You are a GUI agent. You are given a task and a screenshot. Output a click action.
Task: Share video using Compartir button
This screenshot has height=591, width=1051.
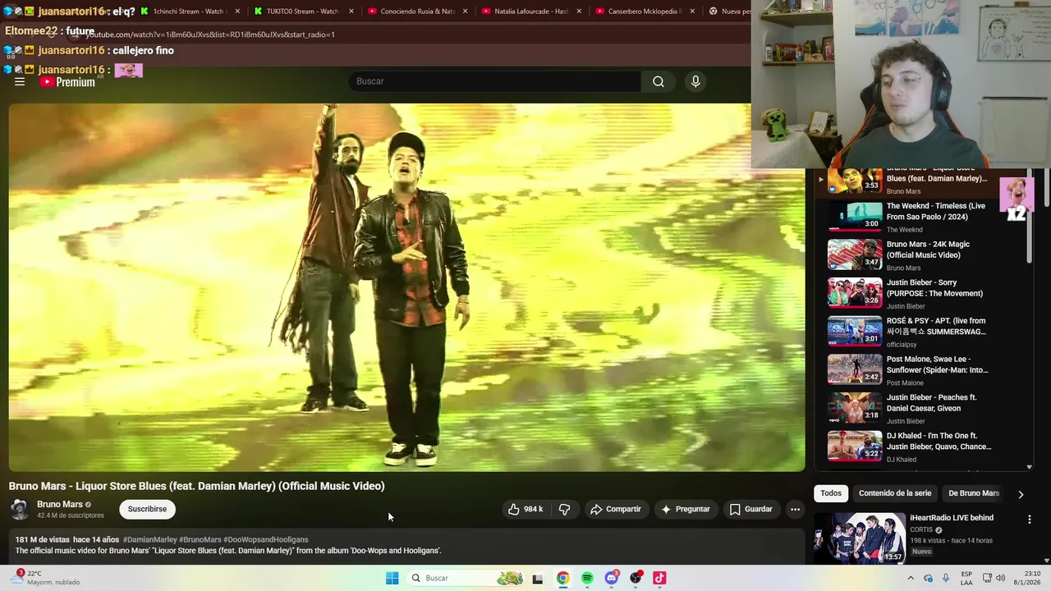pyautogui.click(x=616, y=509)
